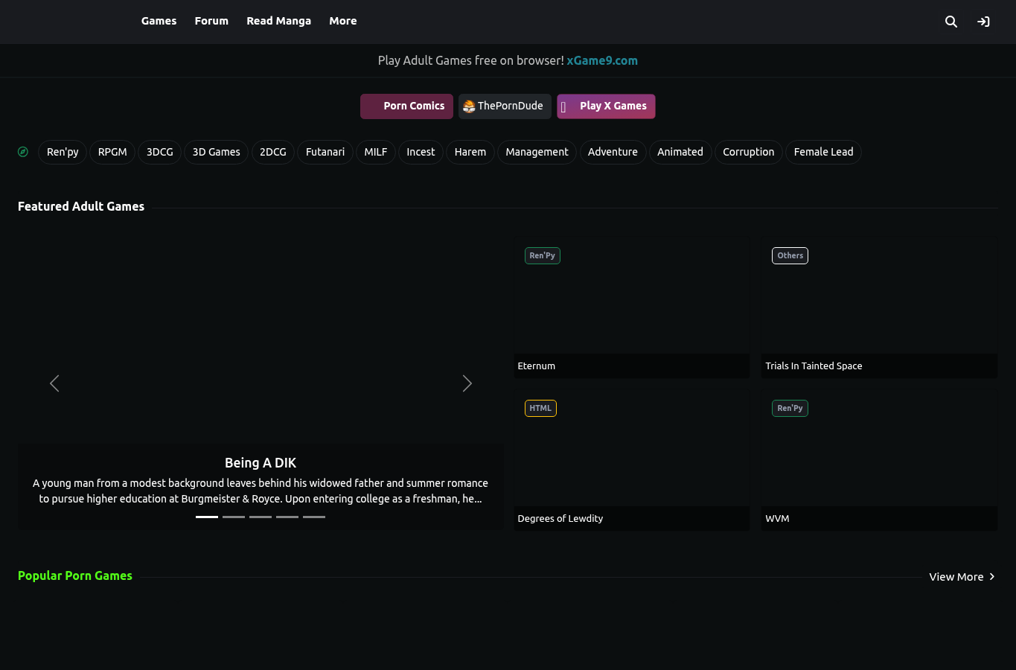Select the 3D Games tag chip
Image resolution: width=1016 pixels, height=670 pixels.
(x=216, y=152)
